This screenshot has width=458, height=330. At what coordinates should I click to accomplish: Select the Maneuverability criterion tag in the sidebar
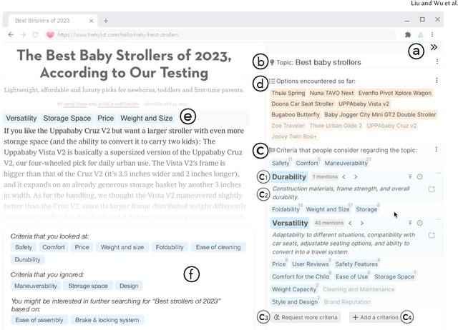coord(350,163)
